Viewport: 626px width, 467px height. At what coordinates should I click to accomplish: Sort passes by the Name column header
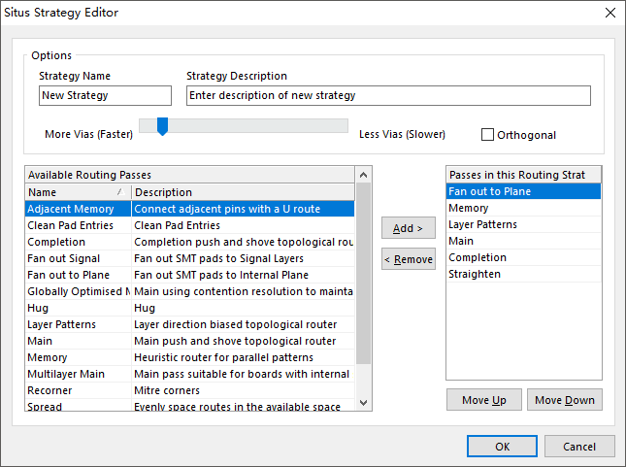(79, 192)
